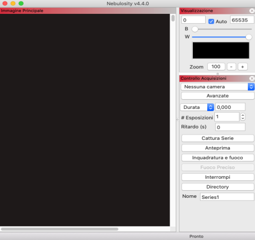Open the Nessuna camera dropdown

tap(217, 87)
